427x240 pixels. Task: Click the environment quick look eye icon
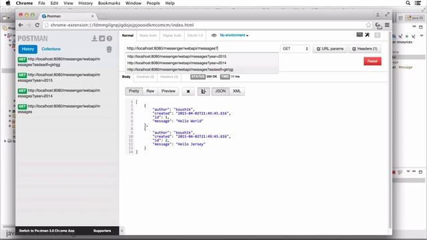213,35
